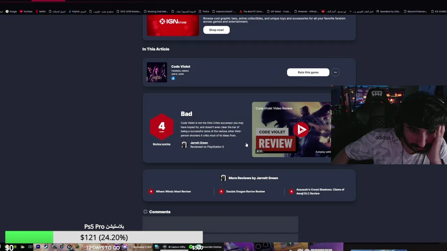Image resolution: width=447 pixels, height=251 pixels.
Task: Open the Twitch bookmark
Action: click(204, 12)
